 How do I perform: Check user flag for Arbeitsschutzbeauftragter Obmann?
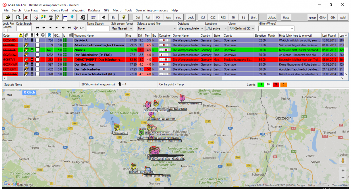[x=37, y=45]
